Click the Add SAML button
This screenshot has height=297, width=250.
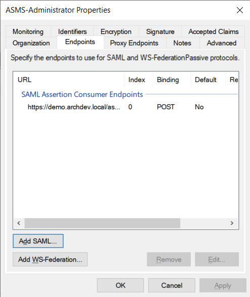pyautogui.click(x=38, y=241)
